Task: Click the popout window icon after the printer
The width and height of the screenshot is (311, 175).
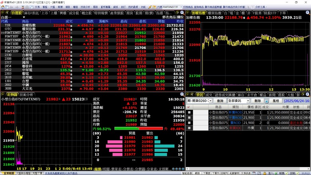Action: pyautogui.click(x=31, y=7)
